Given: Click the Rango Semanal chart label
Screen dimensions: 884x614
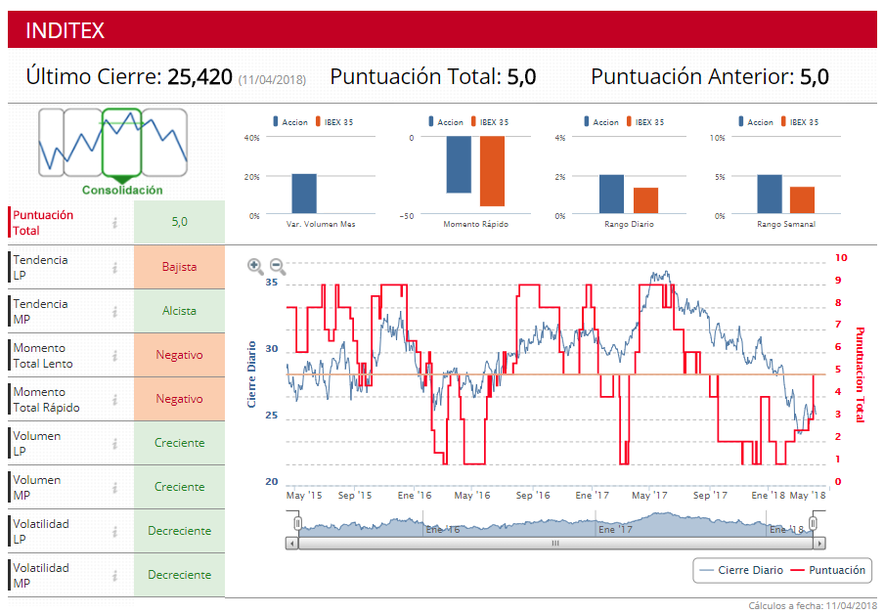Looking at the screenshot, I should tap(786, 225).
